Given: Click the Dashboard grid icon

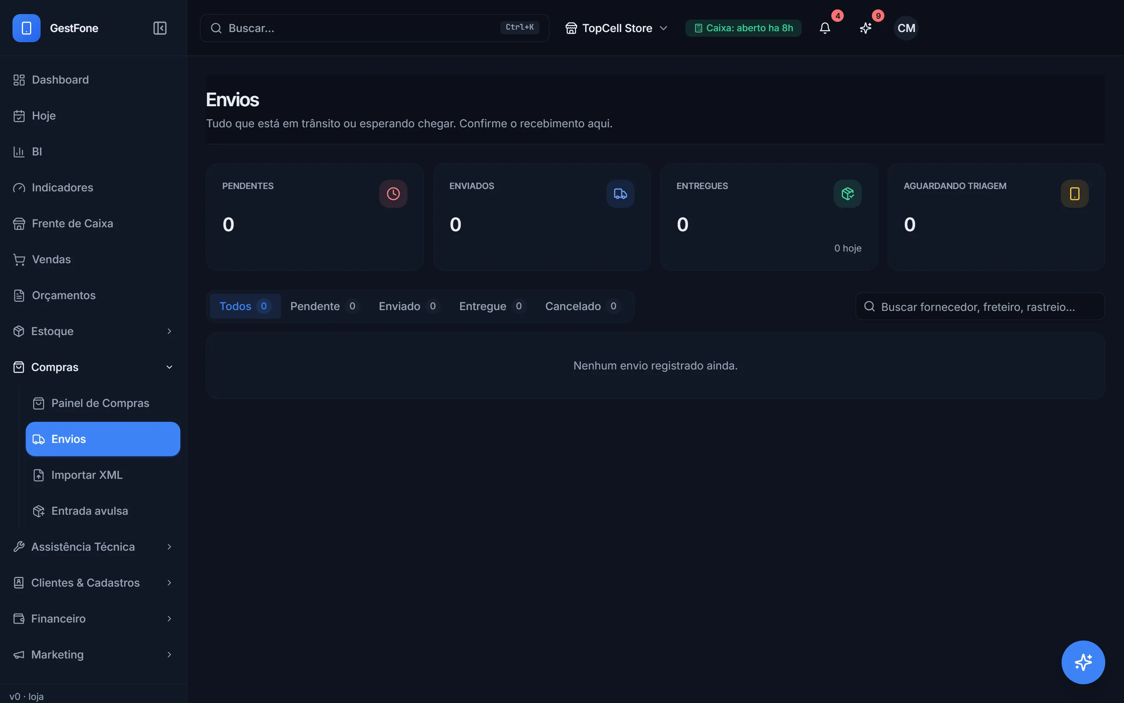Looking at the screenshot, I should tap(19, 80).
